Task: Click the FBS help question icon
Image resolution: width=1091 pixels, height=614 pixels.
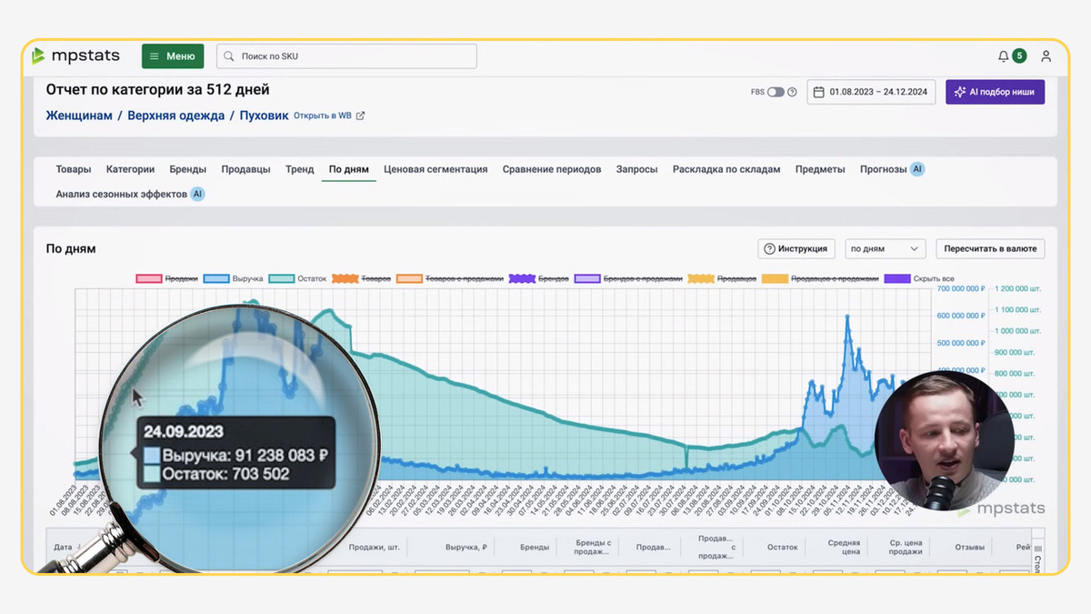Action: [x=792, y=92]
